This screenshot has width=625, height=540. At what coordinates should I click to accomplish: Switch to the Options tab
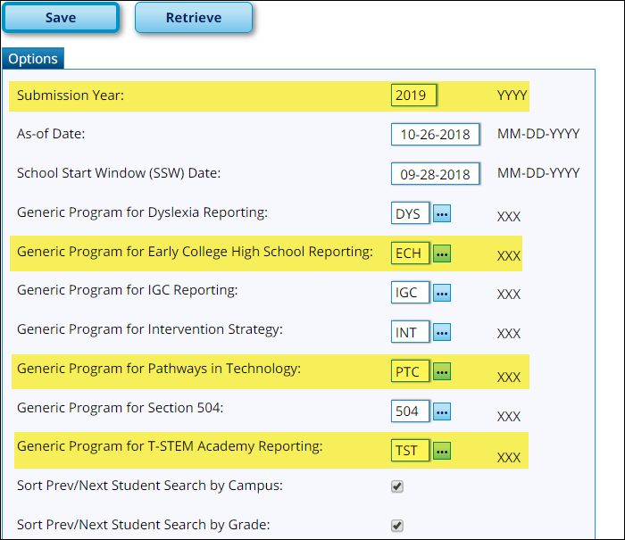pyautogui.click(x=33, y=59)
